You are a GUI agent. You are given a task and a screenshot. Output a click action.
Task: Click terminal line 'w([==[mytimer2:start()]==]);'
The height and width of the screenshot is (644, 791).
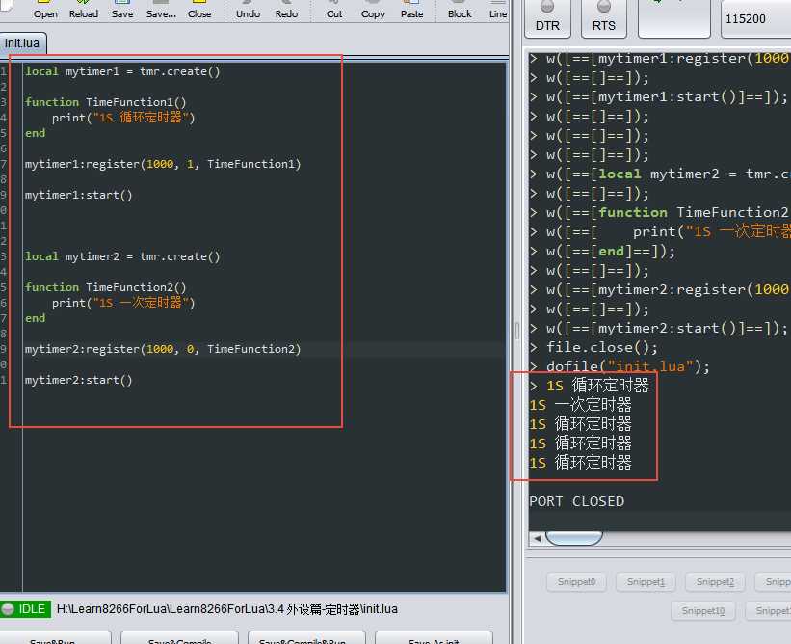pyautogui.click(x=667, y=329)
